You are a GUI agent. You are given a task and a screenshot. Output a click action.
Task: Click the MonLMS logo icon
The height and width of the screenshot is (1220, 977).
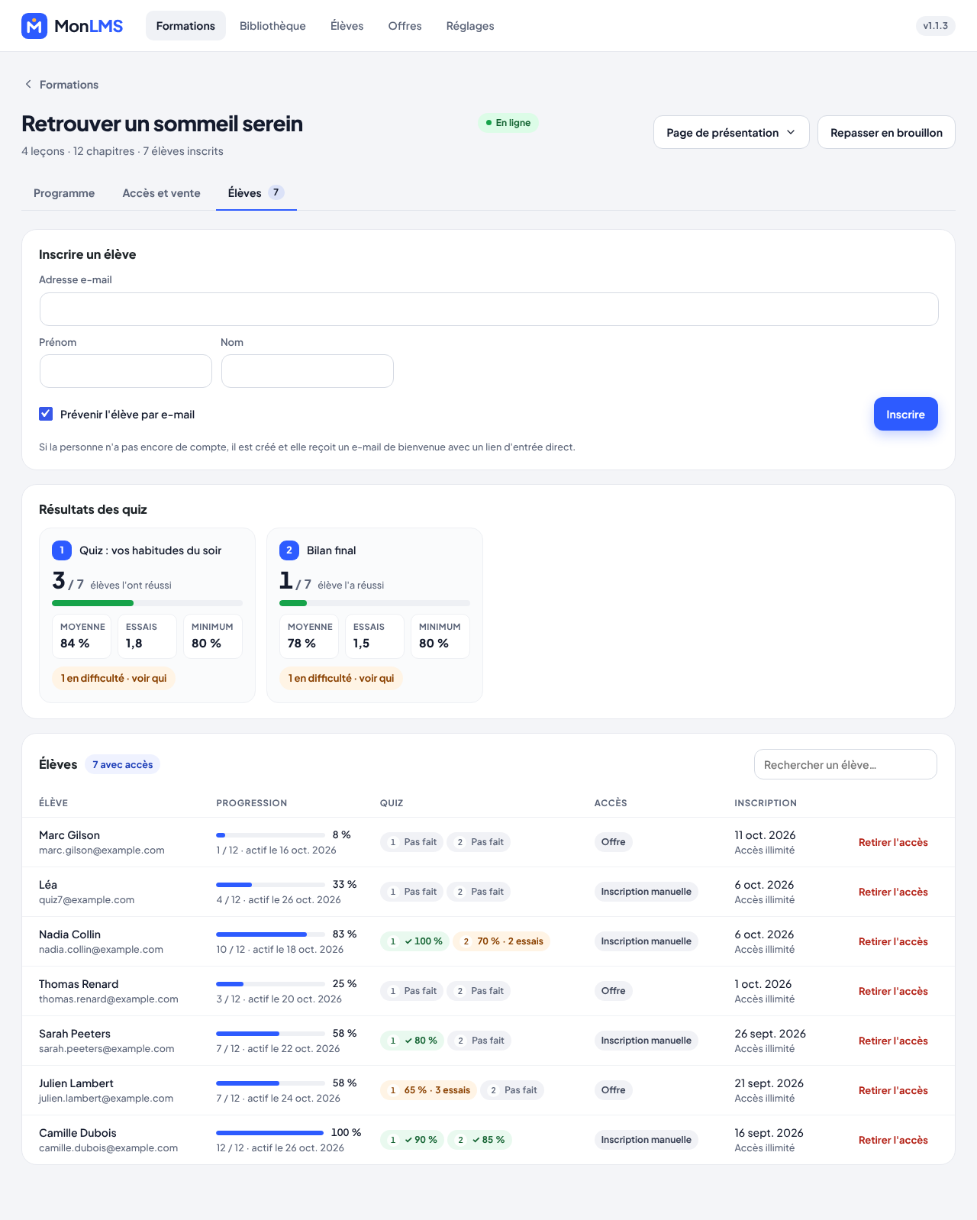(34, 26)
